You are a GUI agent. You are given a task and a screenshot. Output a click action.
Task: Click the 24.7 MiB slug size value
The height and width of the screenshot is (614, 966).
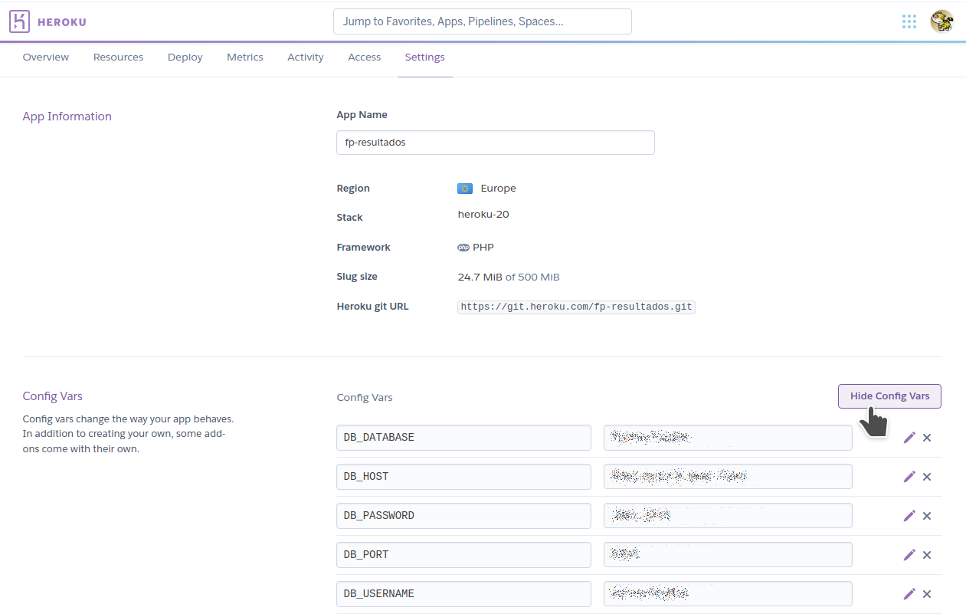pos(480,277)
